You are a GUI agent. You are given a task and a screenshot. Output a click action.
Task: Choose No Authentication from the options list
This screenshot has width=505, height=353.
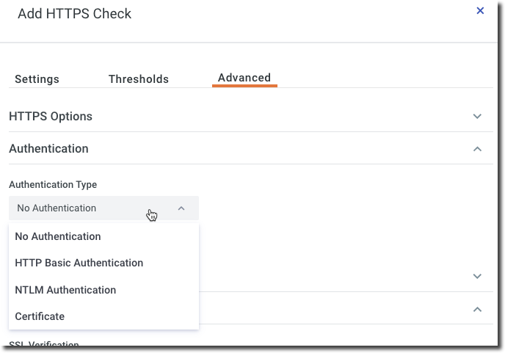click(58, 236)
